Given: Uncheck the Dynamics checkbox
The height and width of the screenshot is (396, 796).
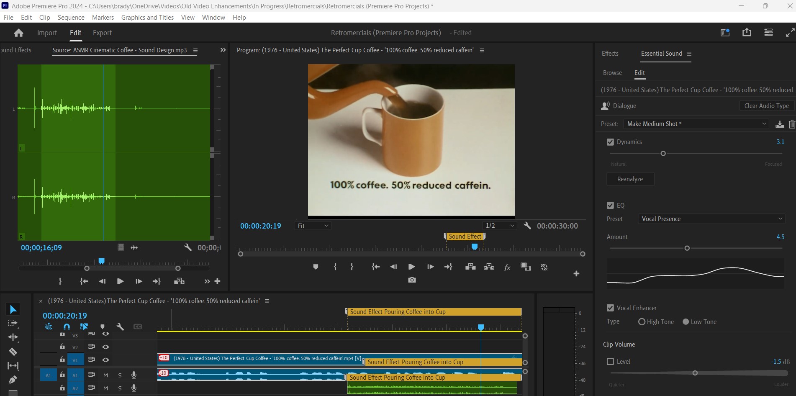Looking at the screenshot, I should pyautogui.click(x=610, y=142).
